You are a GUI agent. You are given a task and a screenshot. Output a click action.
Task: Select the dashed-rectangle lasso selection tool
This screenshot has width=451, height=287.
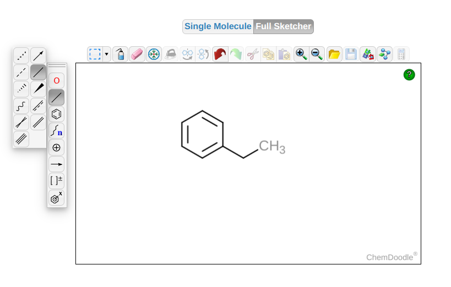(95, 54)
